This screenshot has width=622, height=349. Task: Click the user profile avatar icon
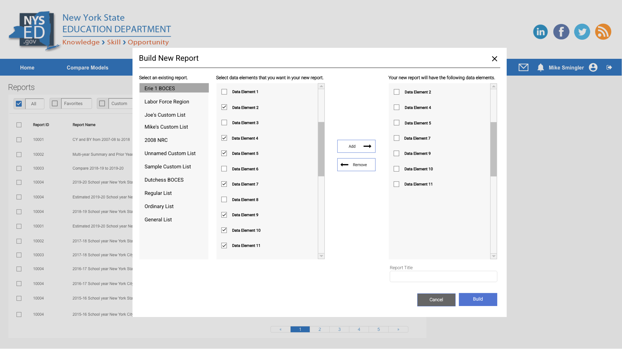pos(593,67)
